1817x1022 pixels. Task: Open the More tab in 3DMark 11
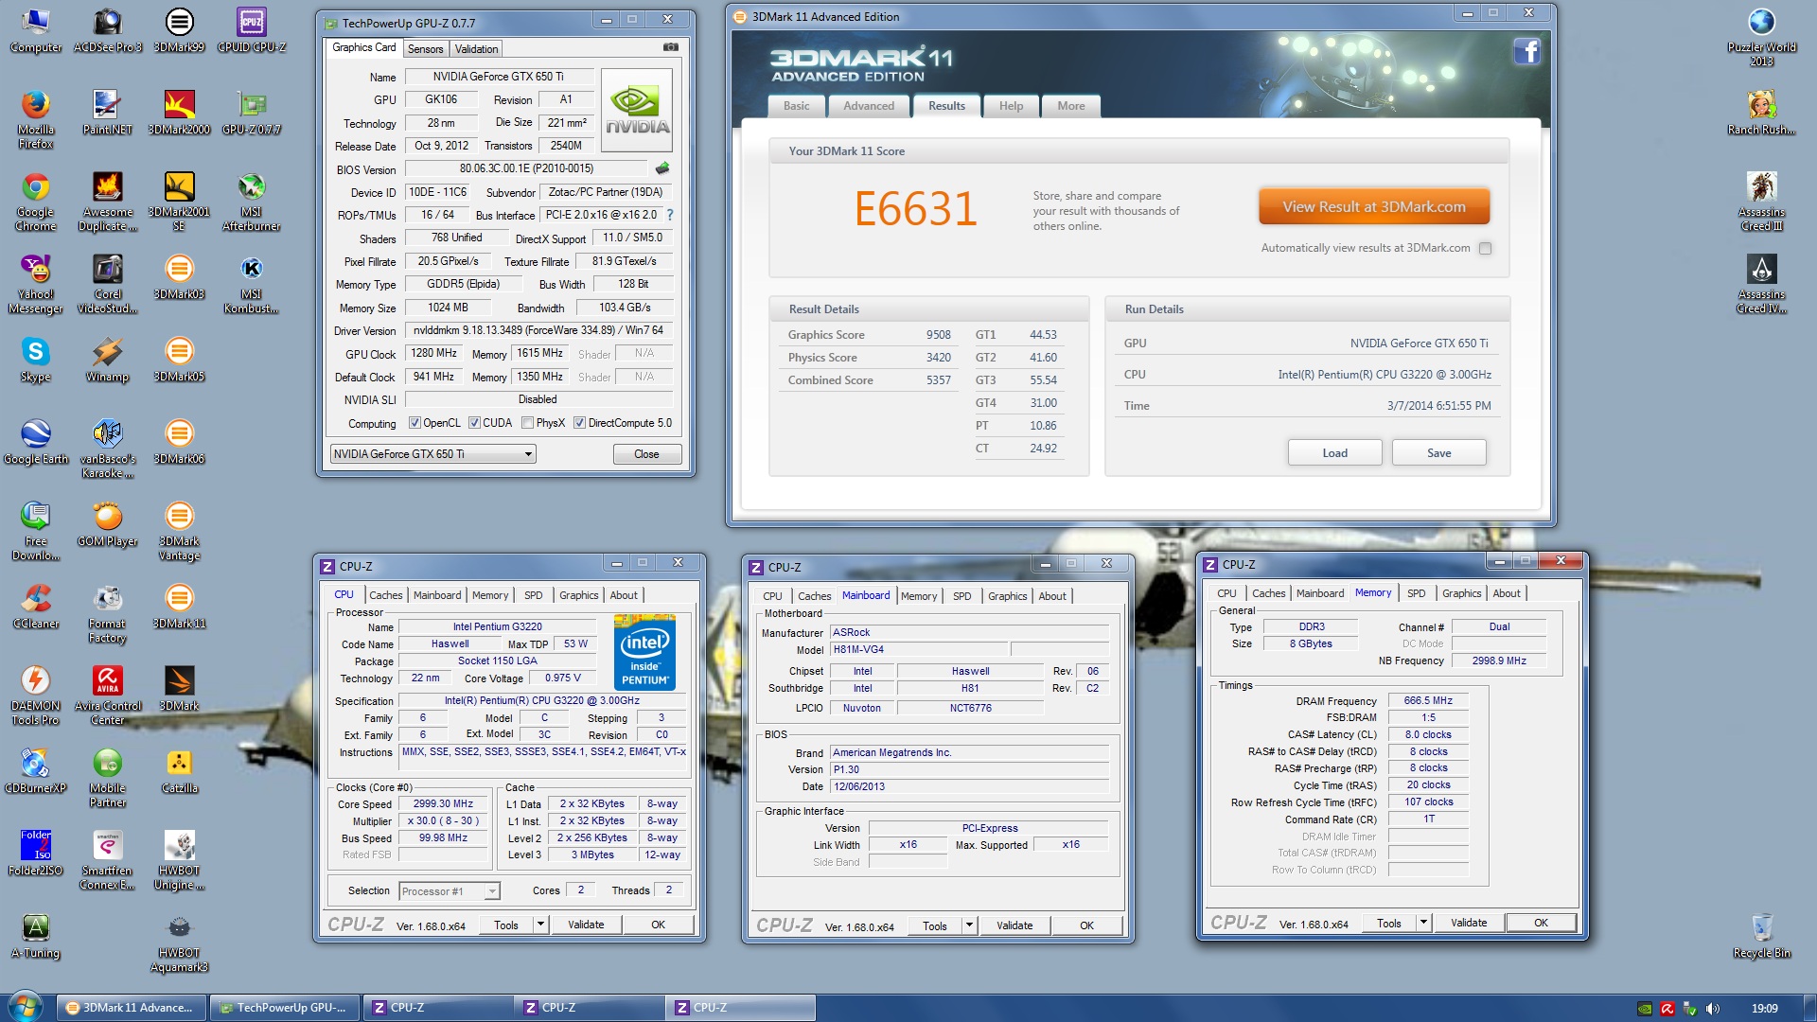[1071, 106]
